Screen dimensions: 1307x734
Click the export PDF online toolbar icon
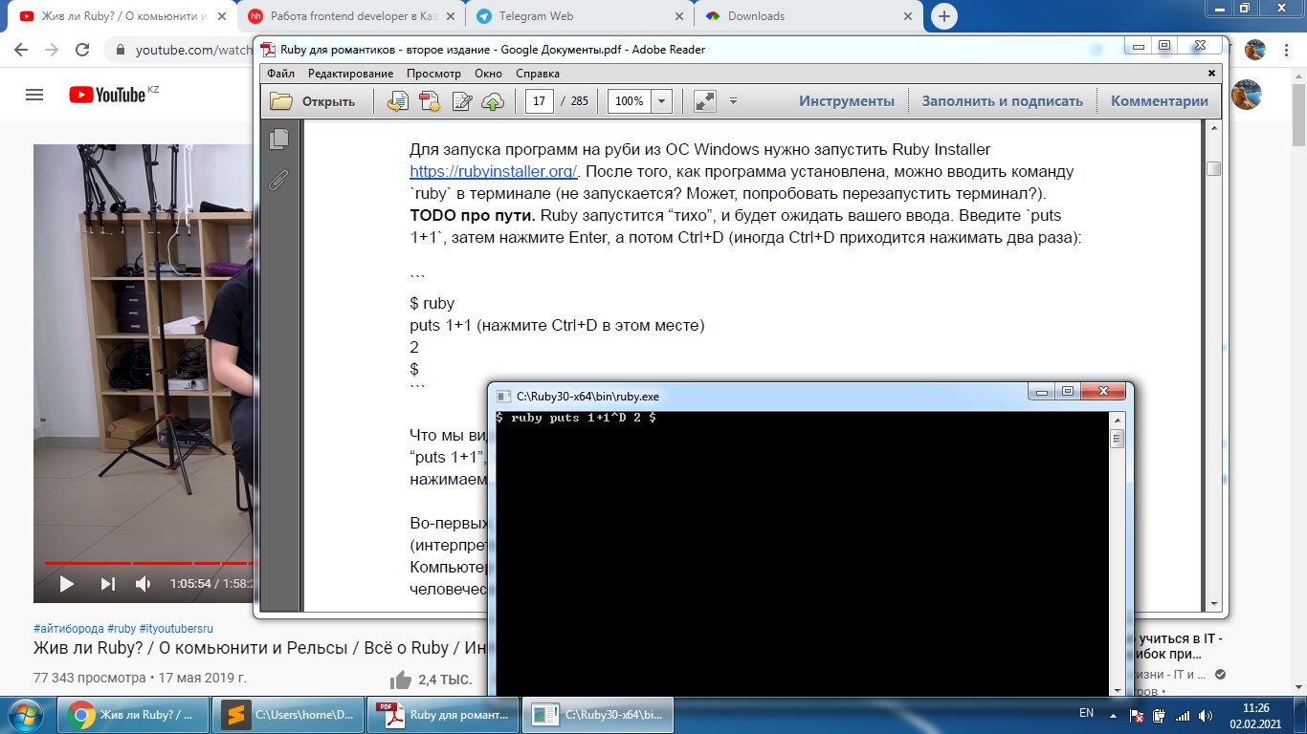tap(397, 101)
